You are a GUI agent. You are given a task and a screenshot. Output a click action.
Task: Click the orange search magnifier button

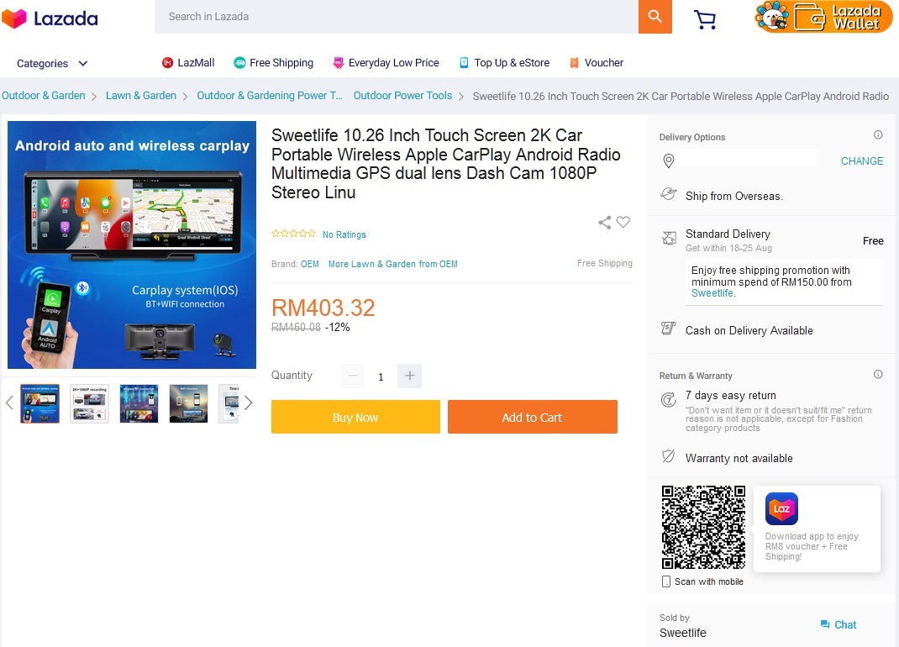coord(655,17)
